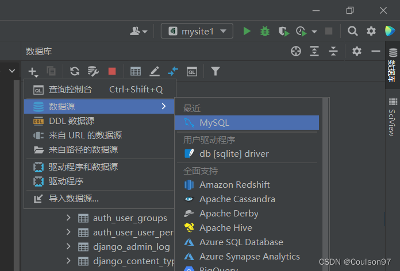Open data source properties wrench icon
This screenshot has width=400, height=271.
pyautogui.click(x=93, y=71)
